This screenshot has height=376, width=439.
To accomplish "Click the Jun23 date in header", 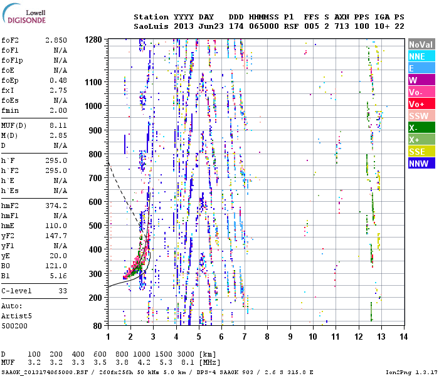I will click(x=211, y=26).
